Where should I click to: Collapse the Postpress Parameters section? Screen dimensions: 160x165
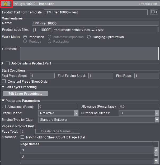pyautogui.click(x=3, y=101)
